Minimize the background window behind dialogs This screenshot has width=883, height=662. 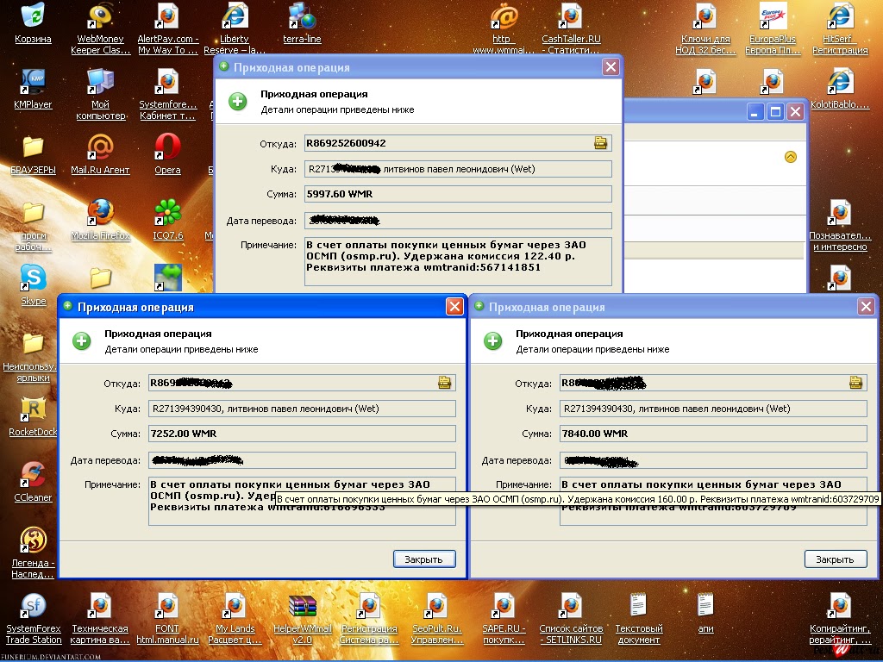[x=755, y=112]
